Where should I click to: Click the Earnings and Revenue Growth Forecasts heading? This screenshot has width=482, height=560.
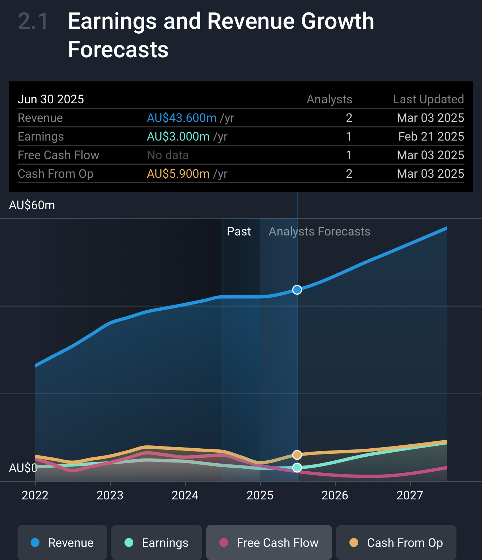click(x=221, y=35)
